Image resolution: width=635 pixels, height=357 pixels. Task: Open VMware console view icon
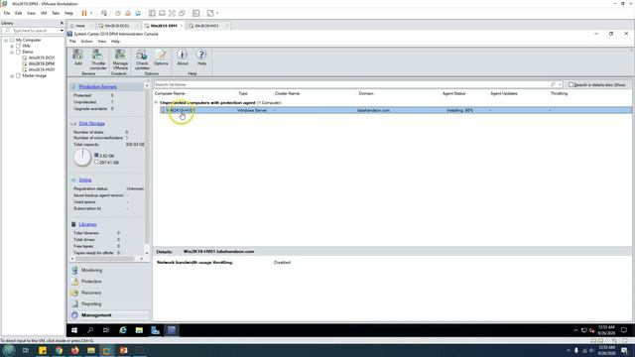click(x=196, y=13)
